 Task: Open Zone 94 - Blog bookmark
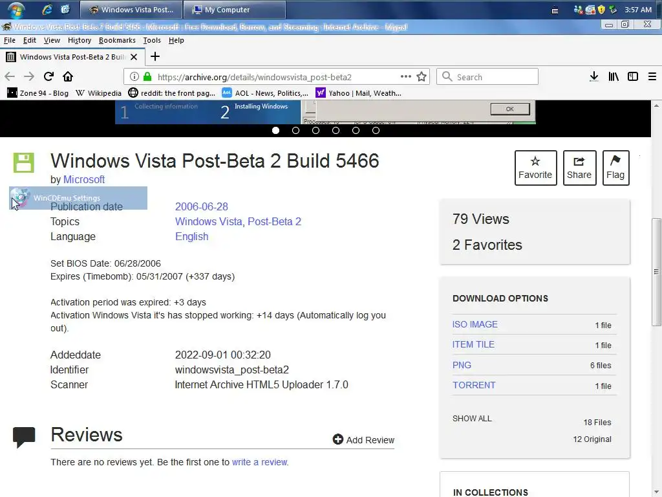point(37,93)
